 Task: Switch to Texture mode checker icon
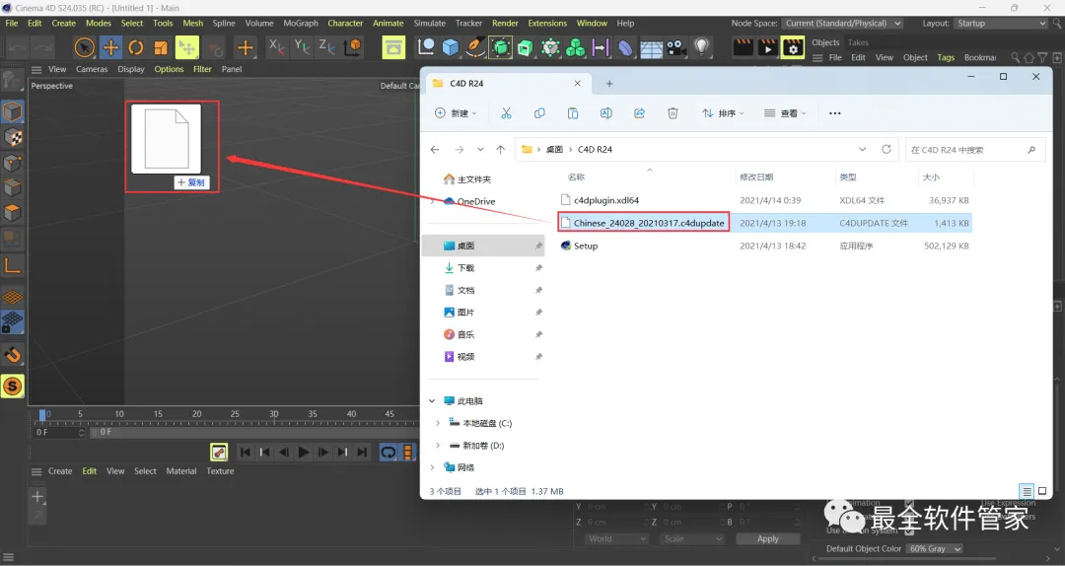point(12,137)
